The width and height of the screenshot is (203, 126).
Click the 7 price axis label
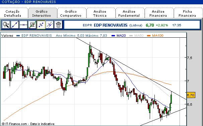(188, 81)
